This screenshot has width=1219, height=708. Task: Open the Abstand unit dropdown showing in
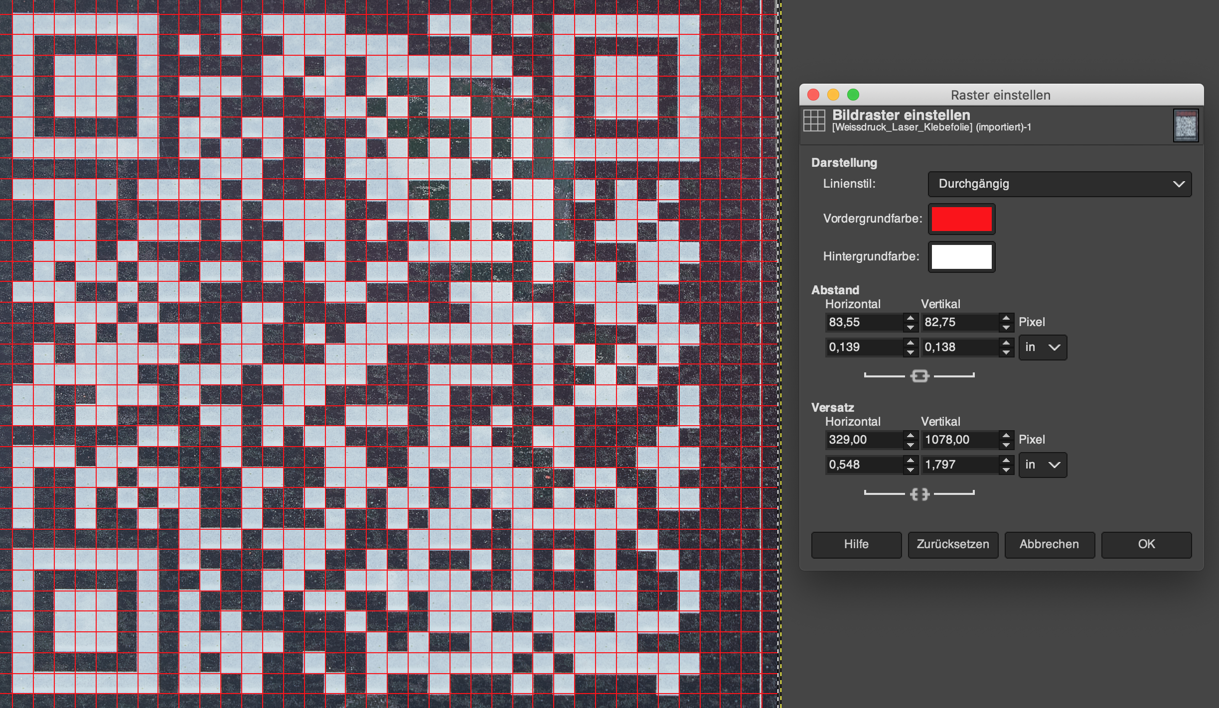point(1043,347)
